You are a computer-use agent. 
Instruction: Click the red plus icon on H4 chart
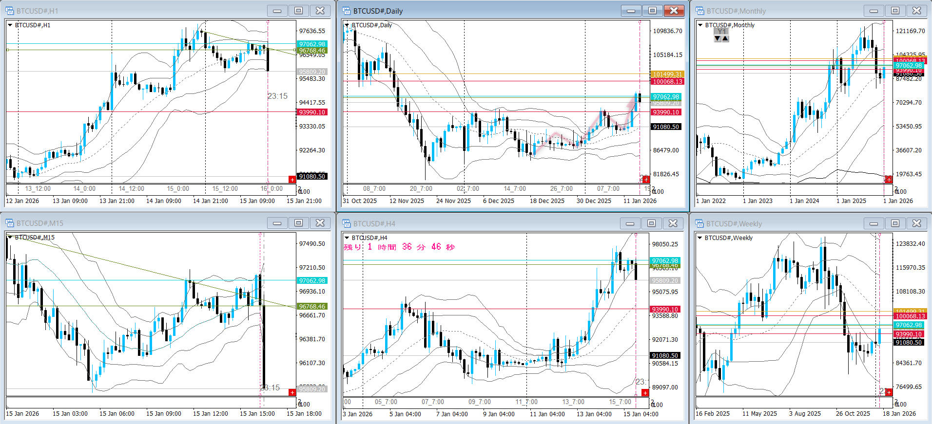645,393
